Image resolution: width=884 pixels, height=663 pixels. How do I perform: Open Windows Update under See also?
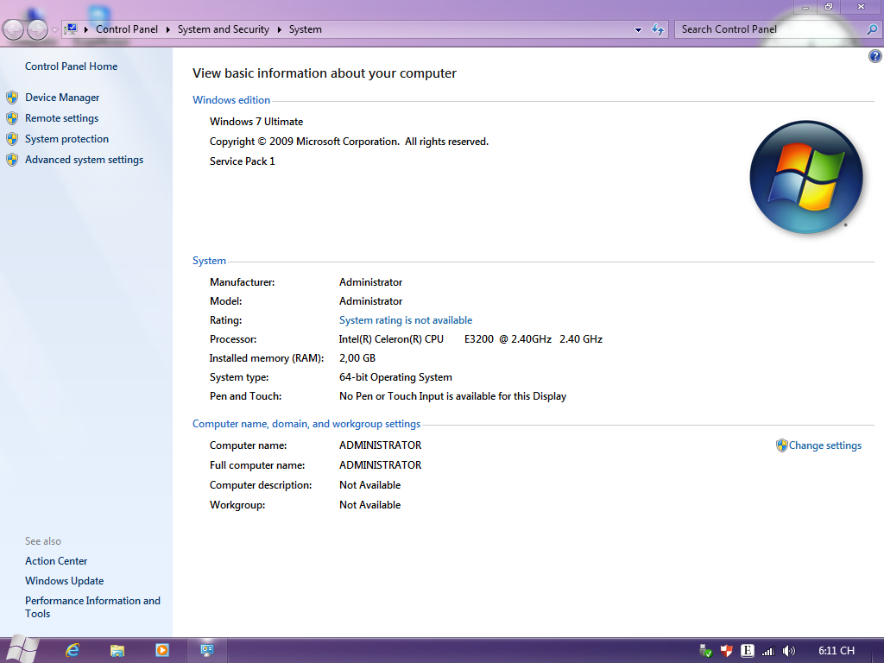[64, 581]
